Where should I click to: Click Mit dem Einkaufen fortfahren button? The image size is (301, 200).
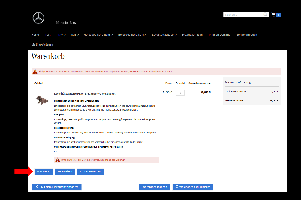coord(57,187)
